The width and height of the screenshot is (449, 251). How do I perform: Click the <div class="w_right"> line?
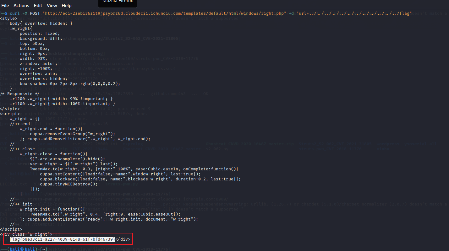(x=26, y=234)
